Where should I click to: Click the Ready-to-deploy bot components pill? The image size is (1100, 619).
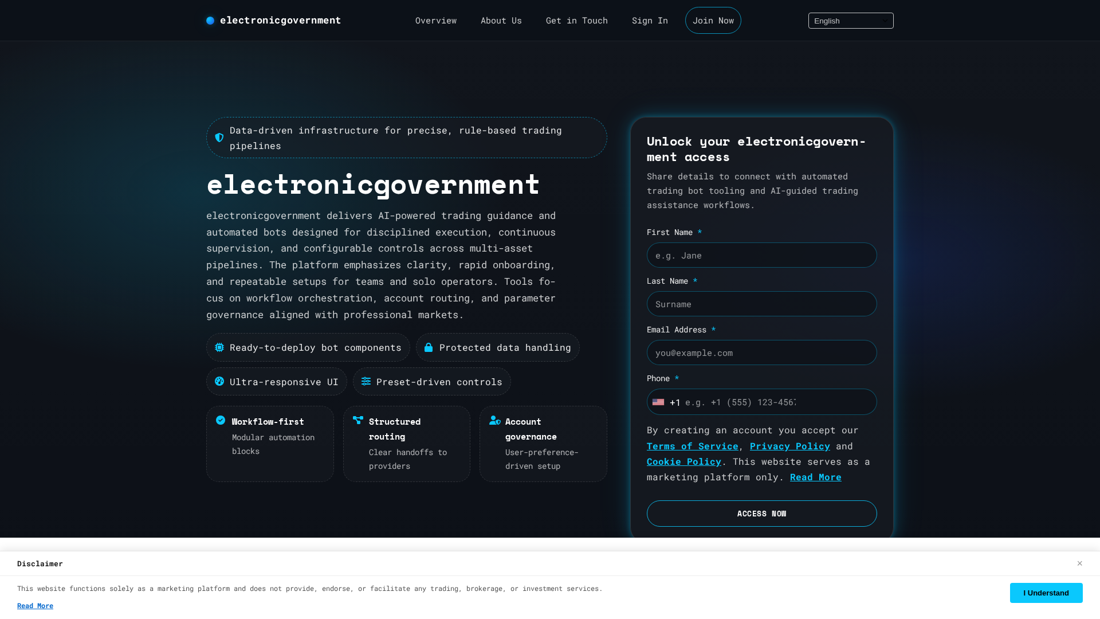tap(308, 347)
